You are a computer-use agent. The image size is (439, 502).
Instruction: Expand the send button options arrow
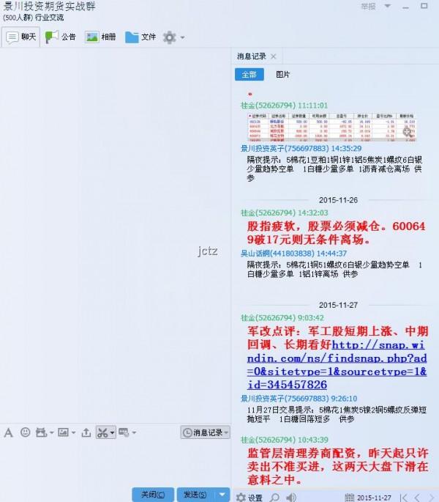tap(222, 494)
